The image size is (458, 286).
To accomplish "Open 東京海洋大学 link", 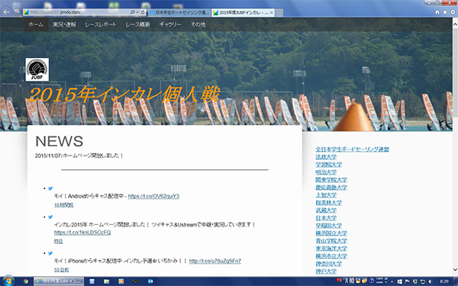I will click(x=331, y=248).
